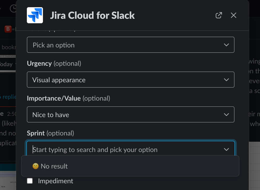Click the Urgency (optional) label
This screenshot has height=190, width=260.
[54, 64]
